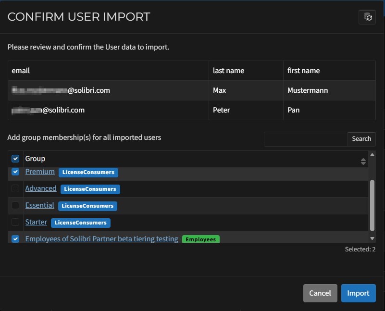Toggle the select-all Group header checkbox
Image resolution: width=385 pixels, height=311 pixels.
point(15,159)
